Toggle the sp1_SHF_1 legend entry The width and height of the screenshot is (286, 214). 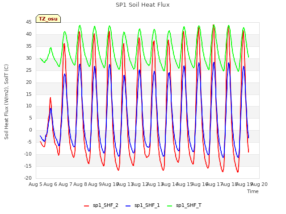click(x=143, y=206)
